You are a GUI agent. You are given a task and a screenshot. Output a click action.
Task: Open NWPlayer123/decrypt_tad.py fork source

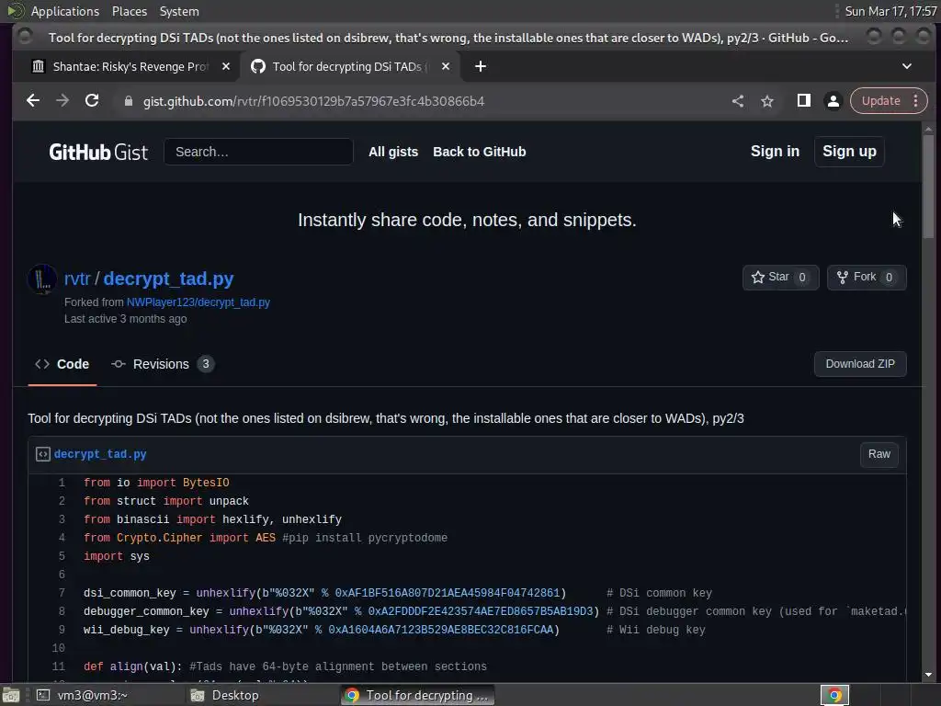pyautogui.click(x=198, y=302)
